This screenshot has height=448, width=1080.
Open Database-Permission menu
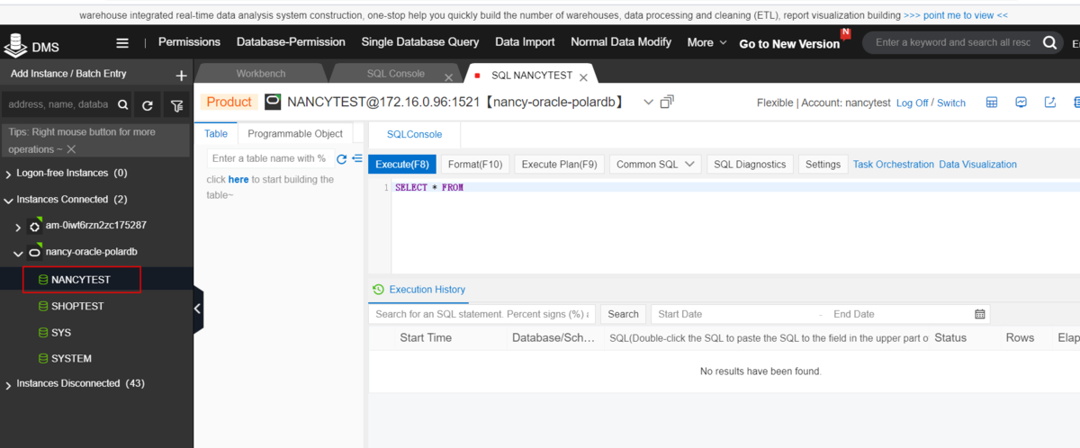click(x=291, y=42)
